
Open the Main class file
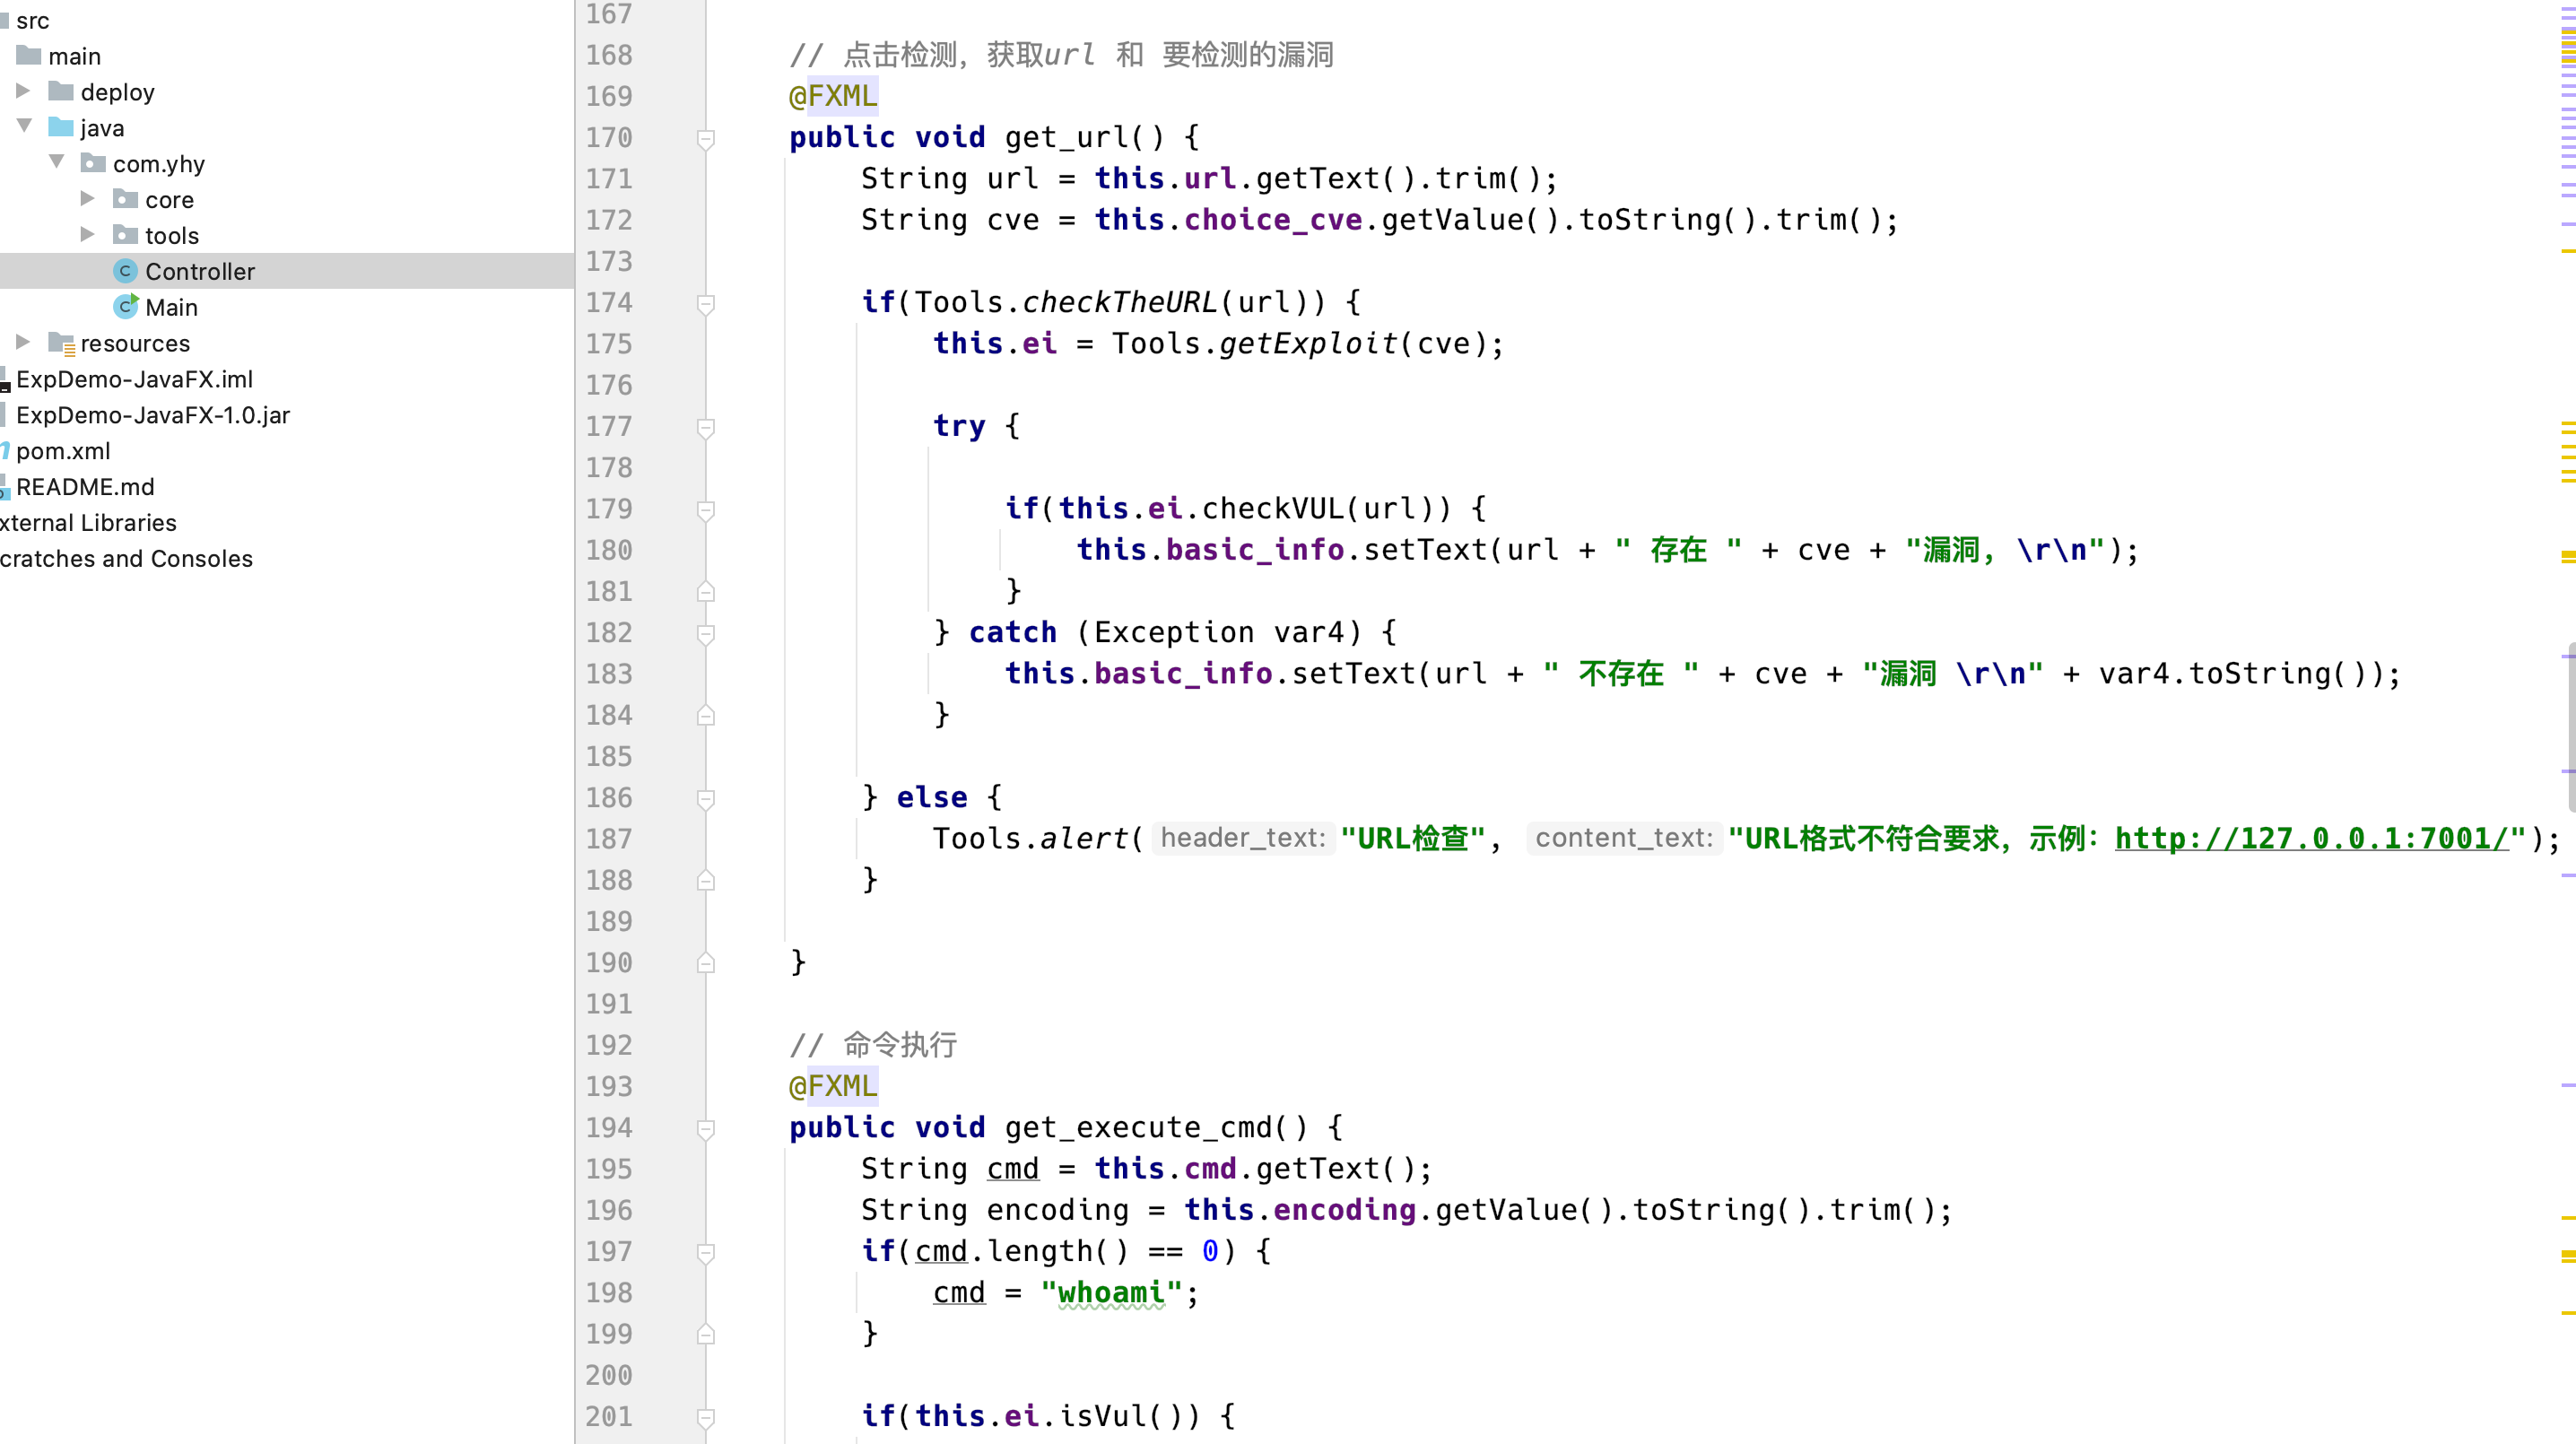click(171, 307)
